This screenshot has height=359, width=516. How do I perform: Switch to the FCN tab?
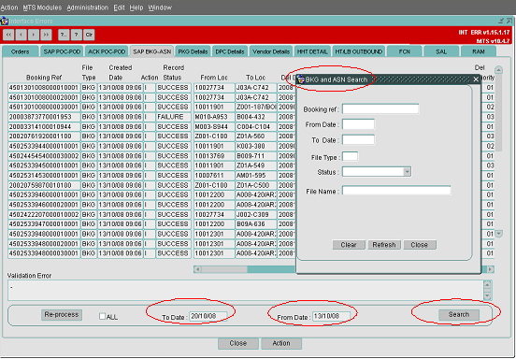point(405,51)
